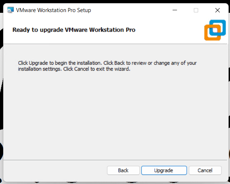Close the VMware Workstation Pro Setup window
This screenshot has width=230, height=184.
pos(217,10)
